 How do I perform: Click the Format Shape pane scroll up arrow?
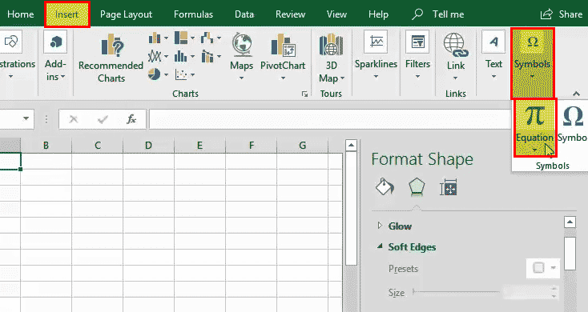tap(570, 222)
